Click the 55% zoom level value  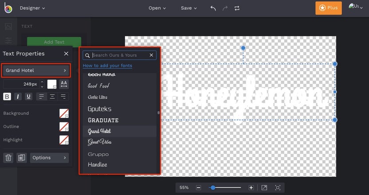click(184, 187)
